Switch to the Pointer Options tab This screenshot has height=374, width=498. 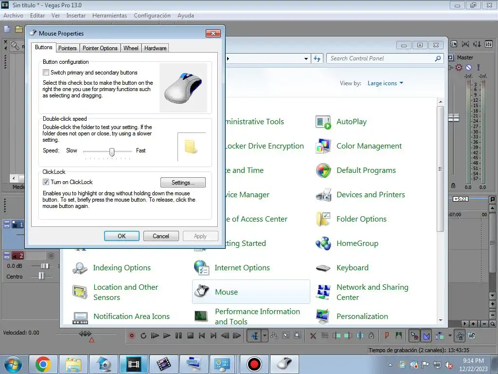pyautogui.click(x=100, y=48)
